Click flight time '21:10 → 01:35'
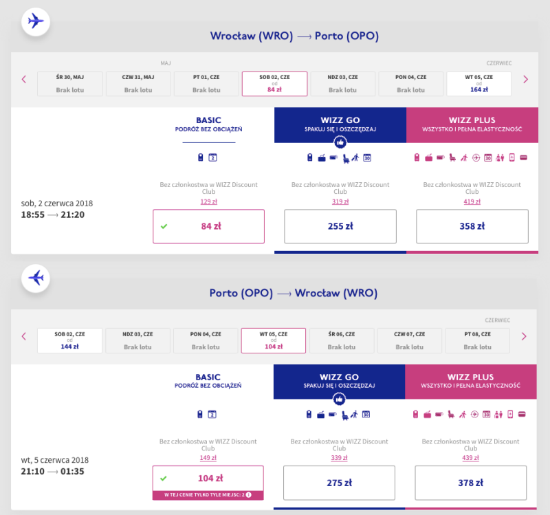This screenshot has height=515, width=550. [x=53, y=471]
